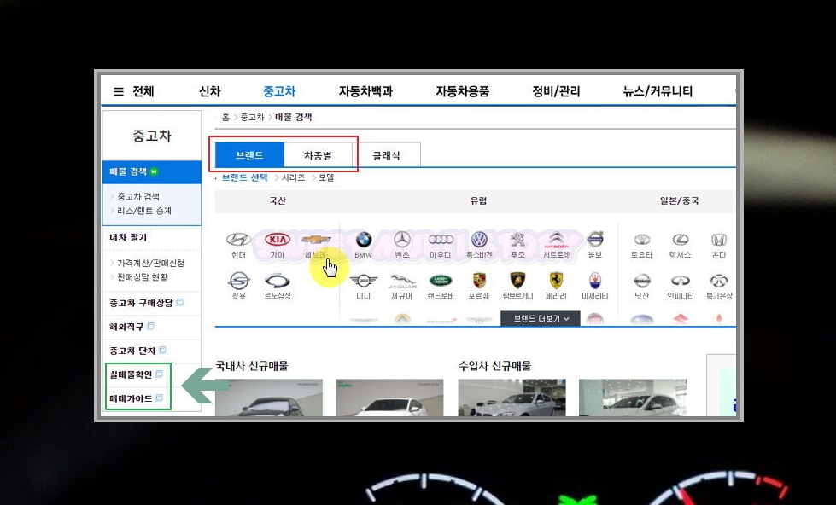The height and width of the screenshot is (505, 836).
Task: Open first 수입차 신규매물 car thumbnail
Action: [x=512, y=398]
